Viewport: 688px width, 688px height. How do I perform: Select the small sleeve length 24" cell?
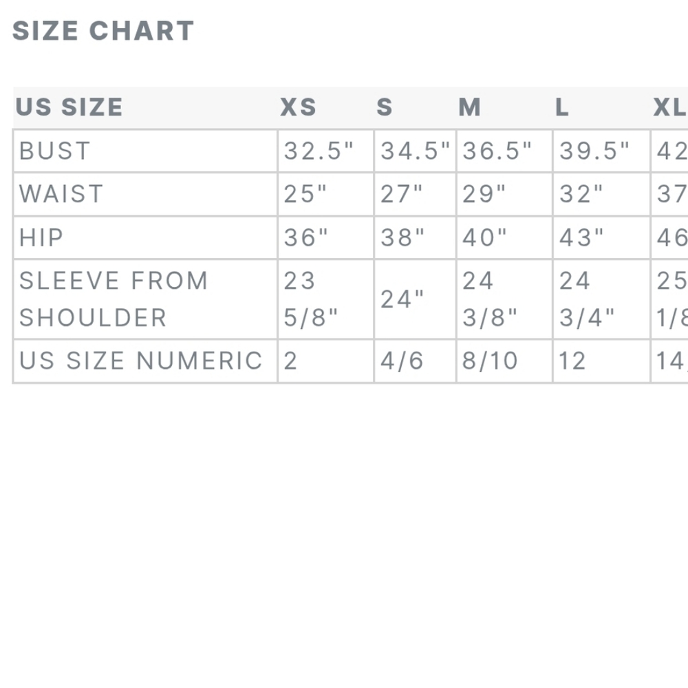pyautogui.click(x=402, y=299)
